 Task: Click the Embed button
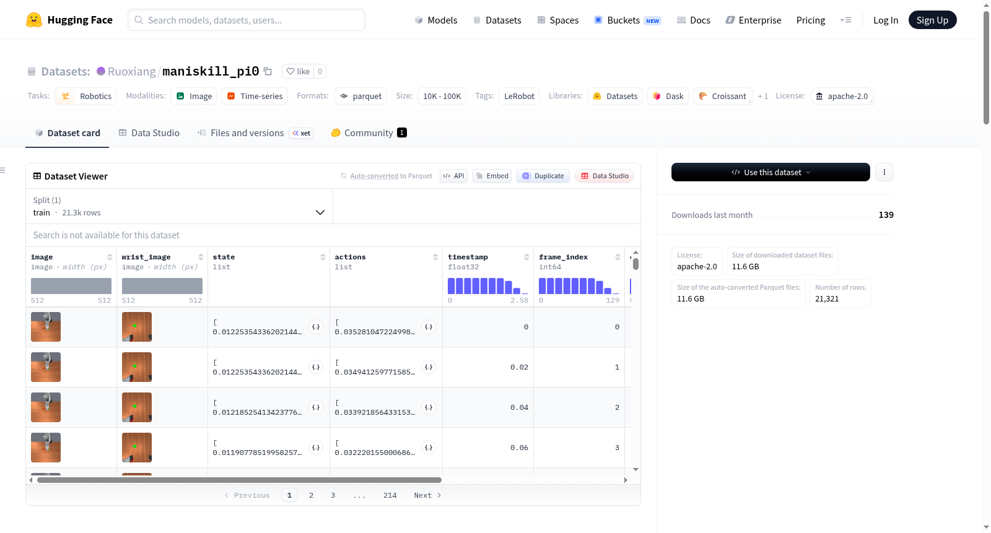(x=492, y=176)
